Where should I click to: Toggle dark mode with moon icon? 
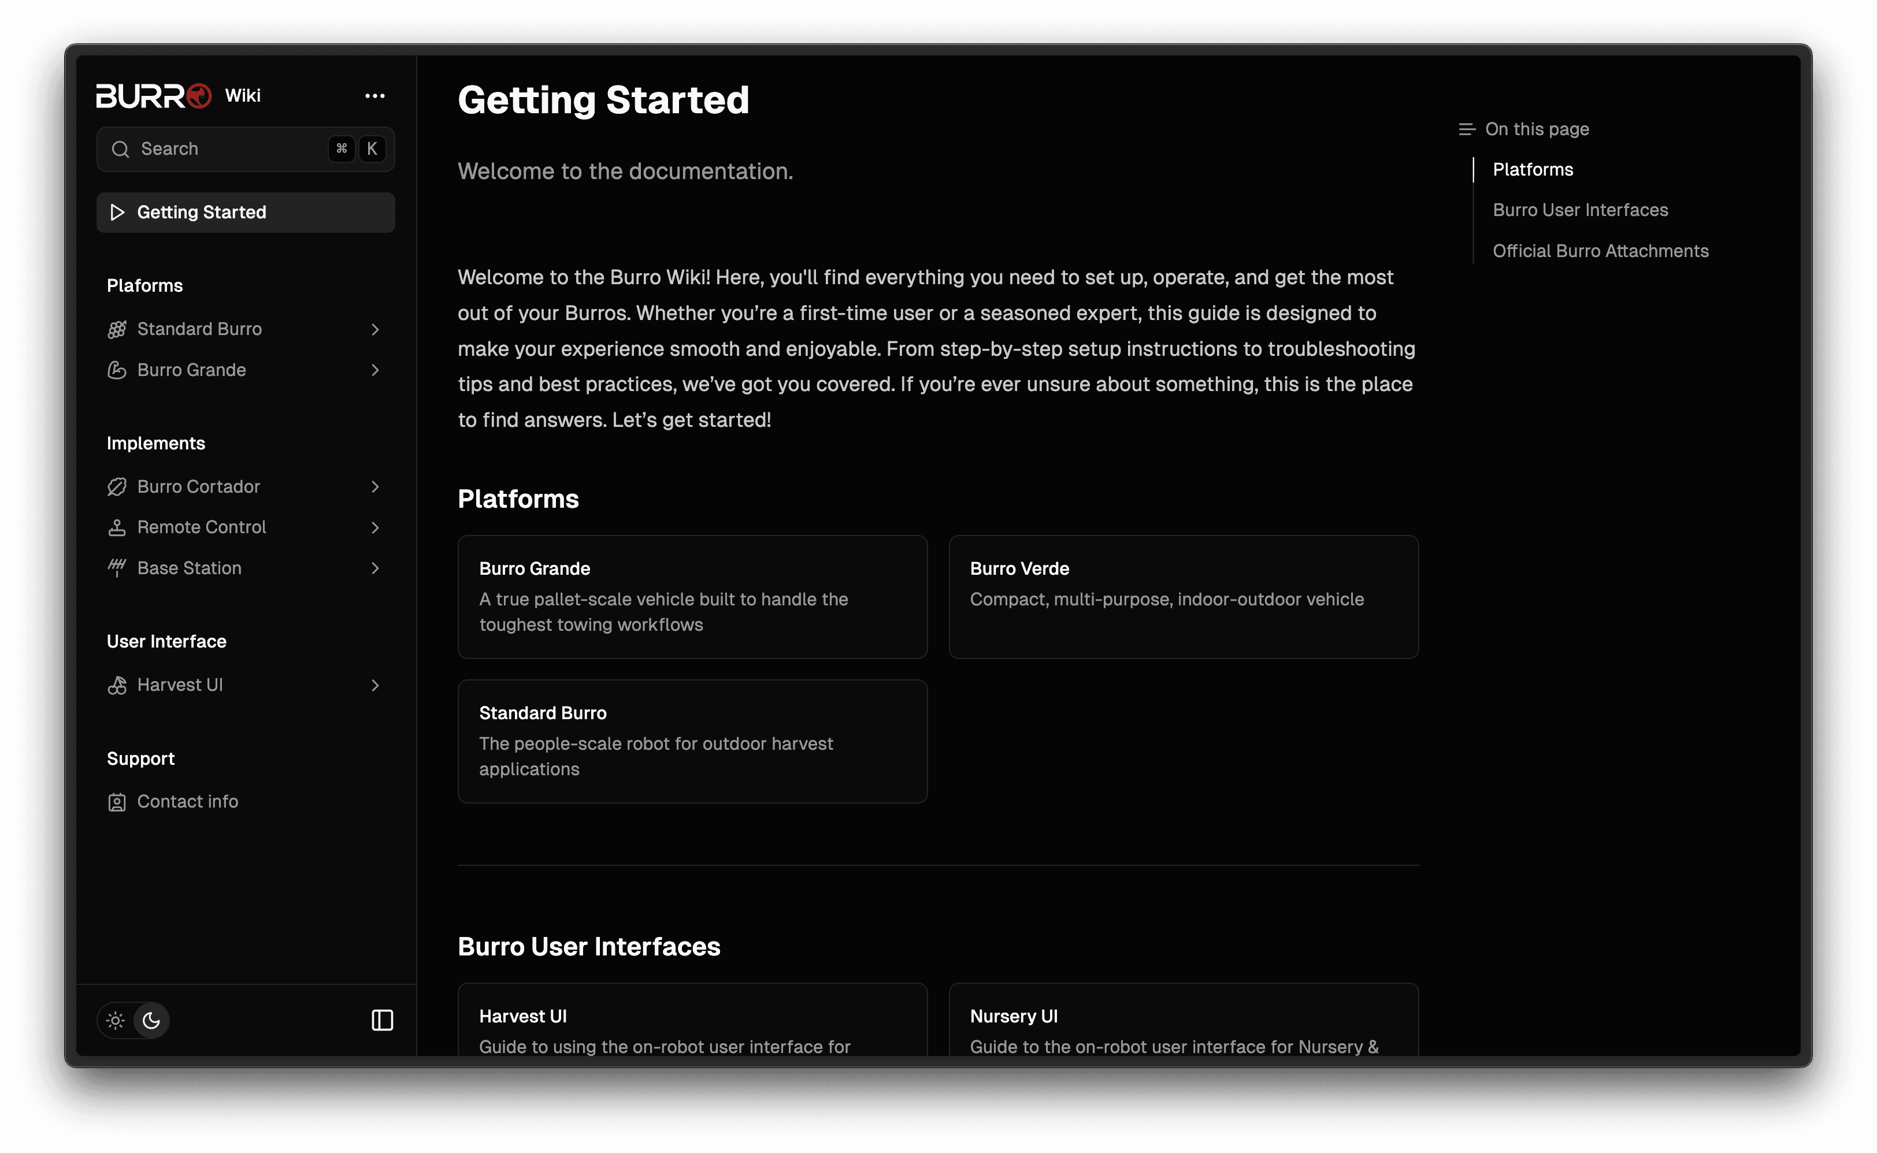coord(151,1020)
